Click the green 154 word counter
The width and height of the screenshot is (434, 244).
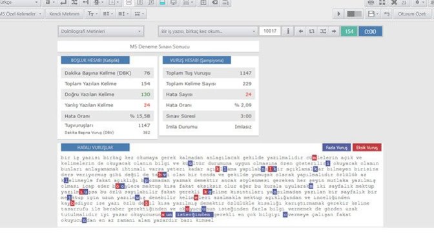pyautogui.click(x=349, y=31)
